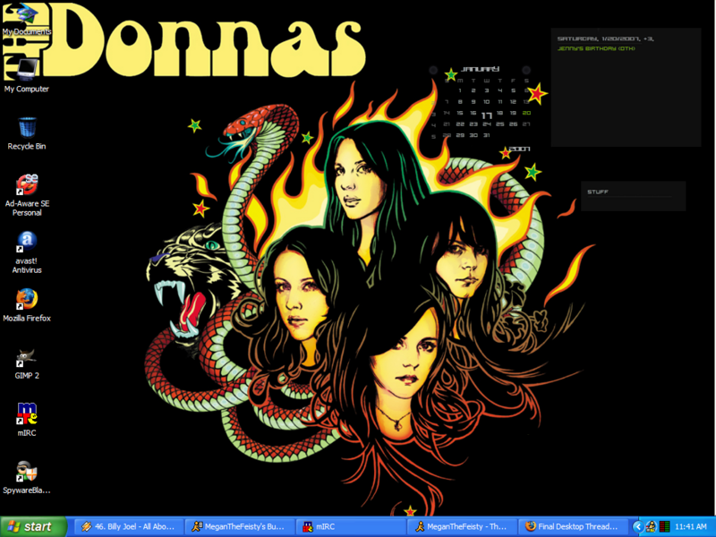This screenshot has height=537, width=716.
Task: Click the red-green network meter tray icon
Action: (664, 526)
